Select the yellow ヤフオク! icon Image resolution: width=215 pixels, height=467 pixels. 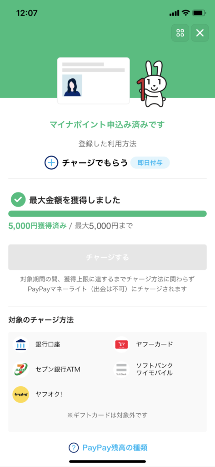21,394
